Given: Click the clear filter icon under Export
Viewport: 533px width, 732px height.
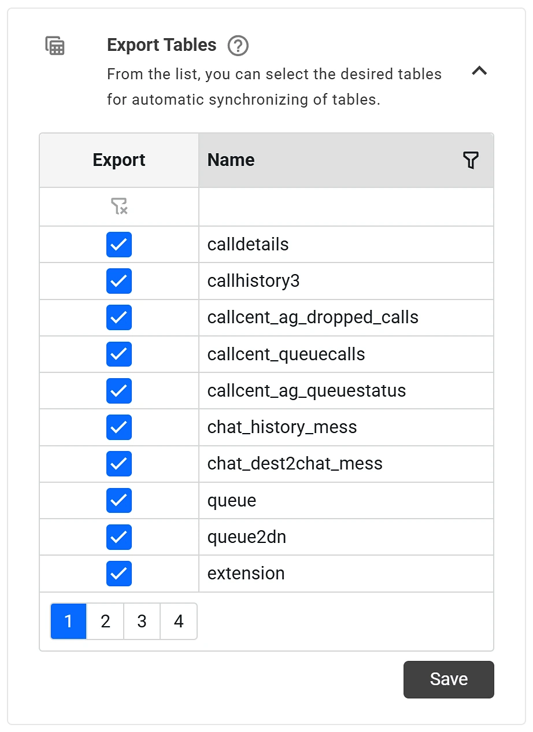Looking at the screenshot, I should point(119,206).
